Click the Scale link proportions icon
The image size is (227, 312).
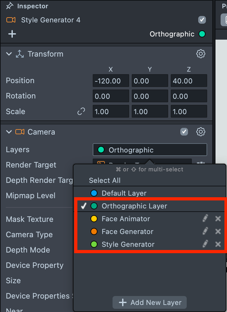pyautogui.click(x=81, y=112)
